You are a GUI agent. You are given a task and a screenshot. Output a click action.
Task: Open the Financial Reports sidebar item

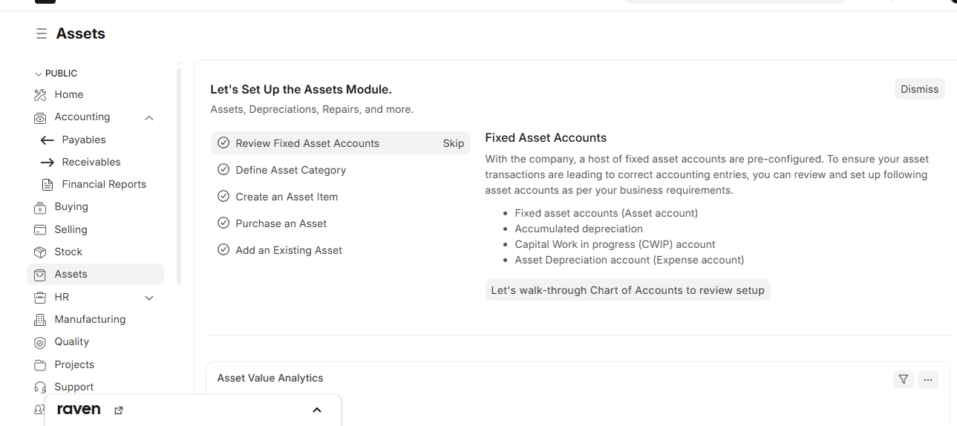coord(104,185)
